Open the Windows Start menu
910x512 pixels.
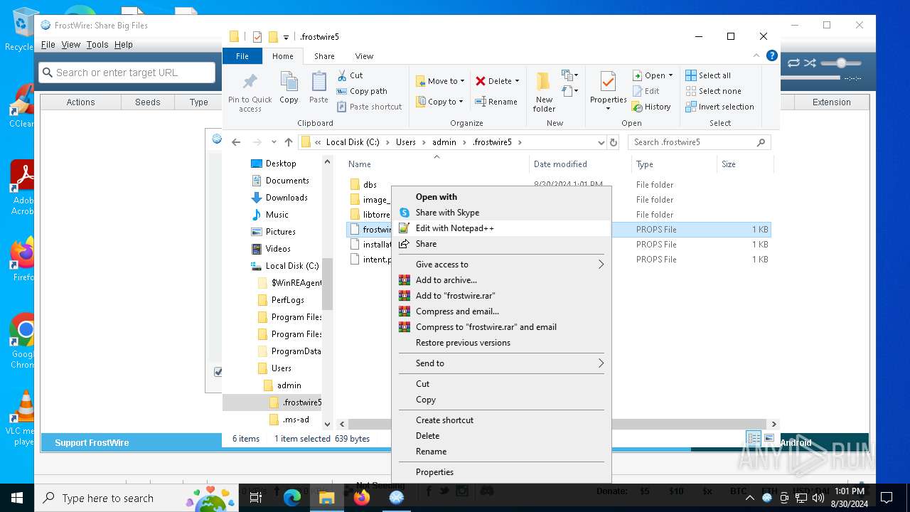(17, 498)
